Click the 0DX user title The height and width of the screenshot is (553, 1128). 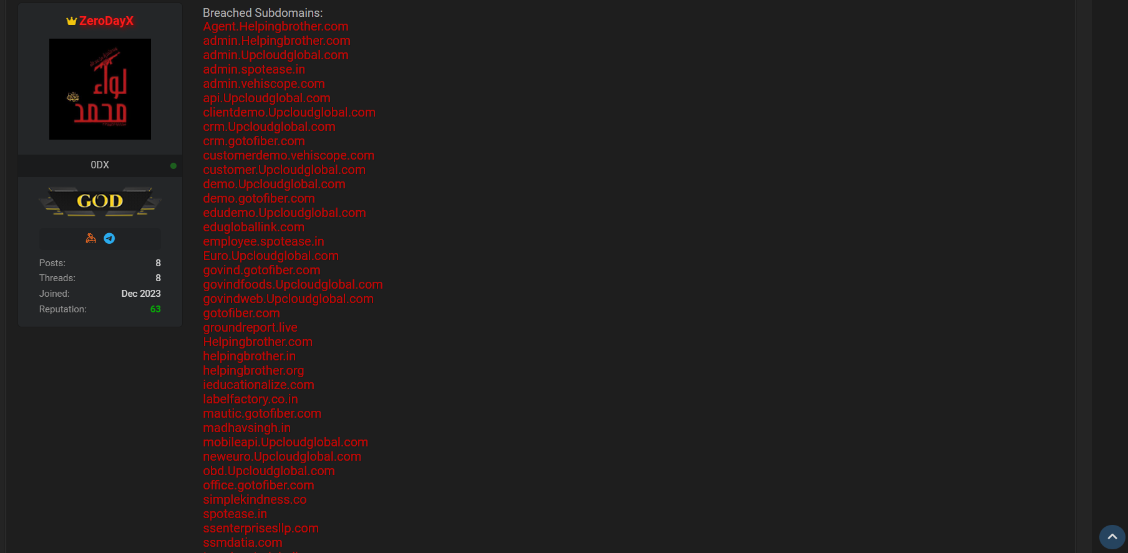click(x=100, y=165)
